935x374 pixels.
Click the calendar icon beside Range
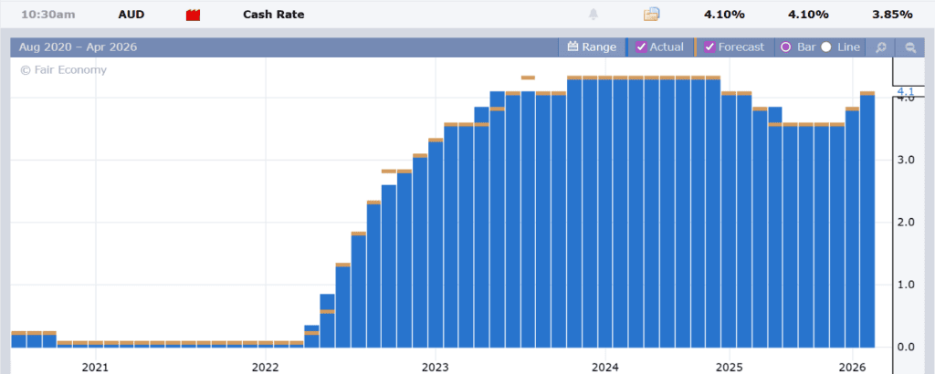[573, 47]
